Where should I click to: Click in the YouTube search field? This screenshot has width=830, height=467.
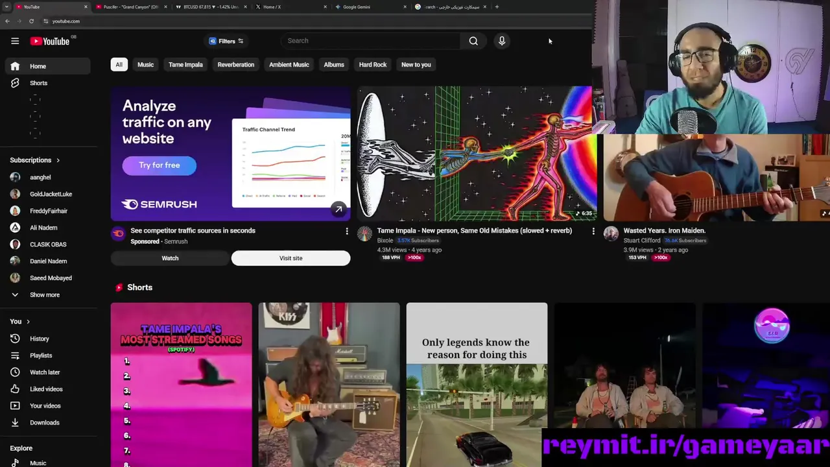(371, 41)
